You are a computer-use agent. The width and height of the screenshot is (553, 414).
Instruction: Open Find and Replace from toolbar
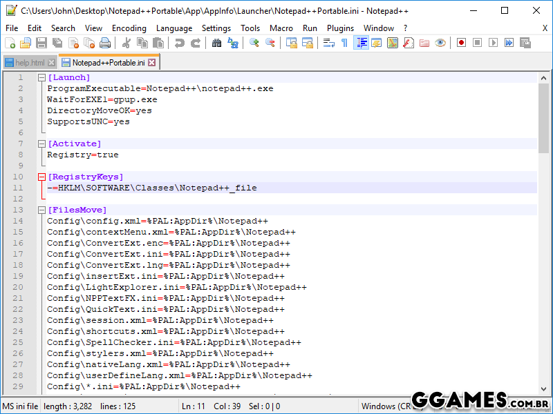233,43
